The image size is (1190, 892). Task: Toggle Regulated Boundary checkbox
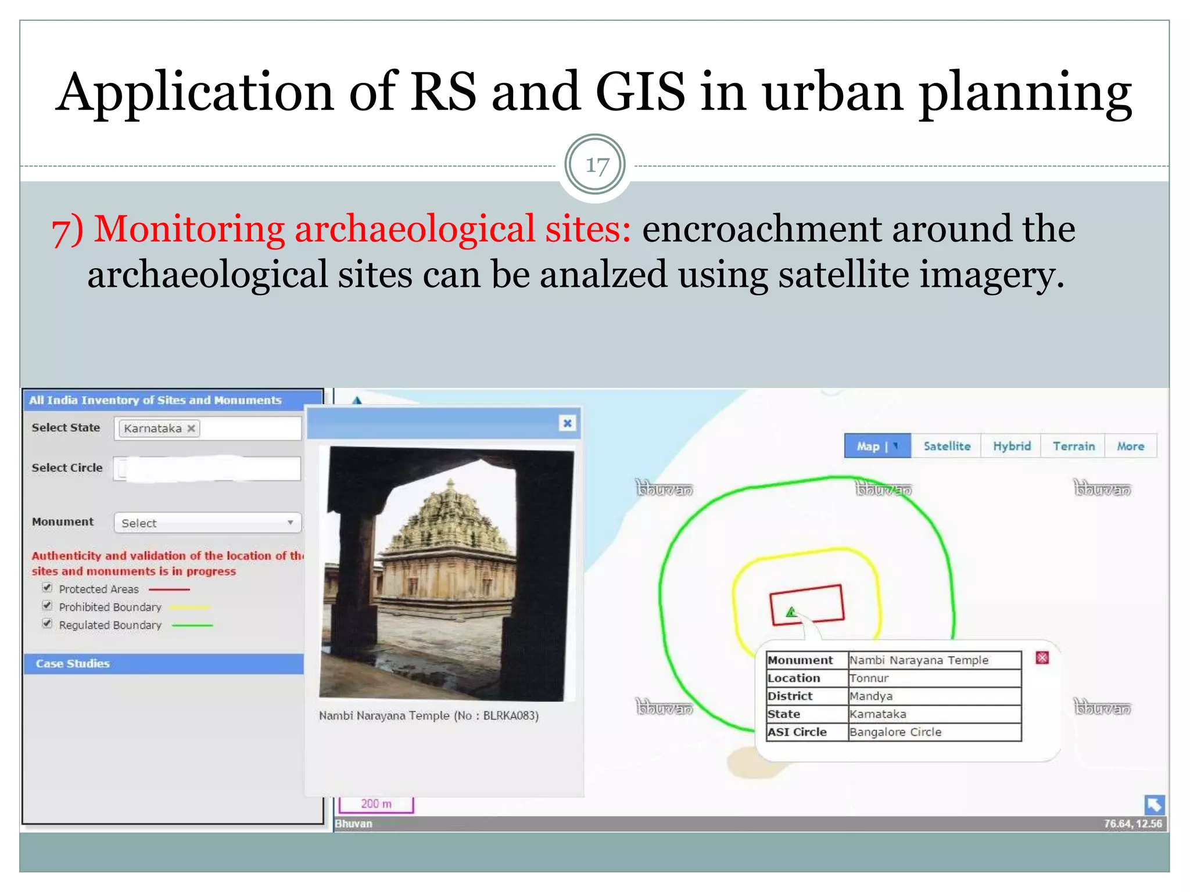[47, 624]
